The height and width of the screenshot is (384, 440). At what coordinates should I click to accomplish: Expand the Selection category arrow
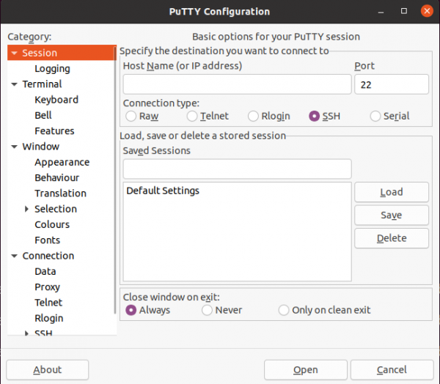tap(26, 209)
